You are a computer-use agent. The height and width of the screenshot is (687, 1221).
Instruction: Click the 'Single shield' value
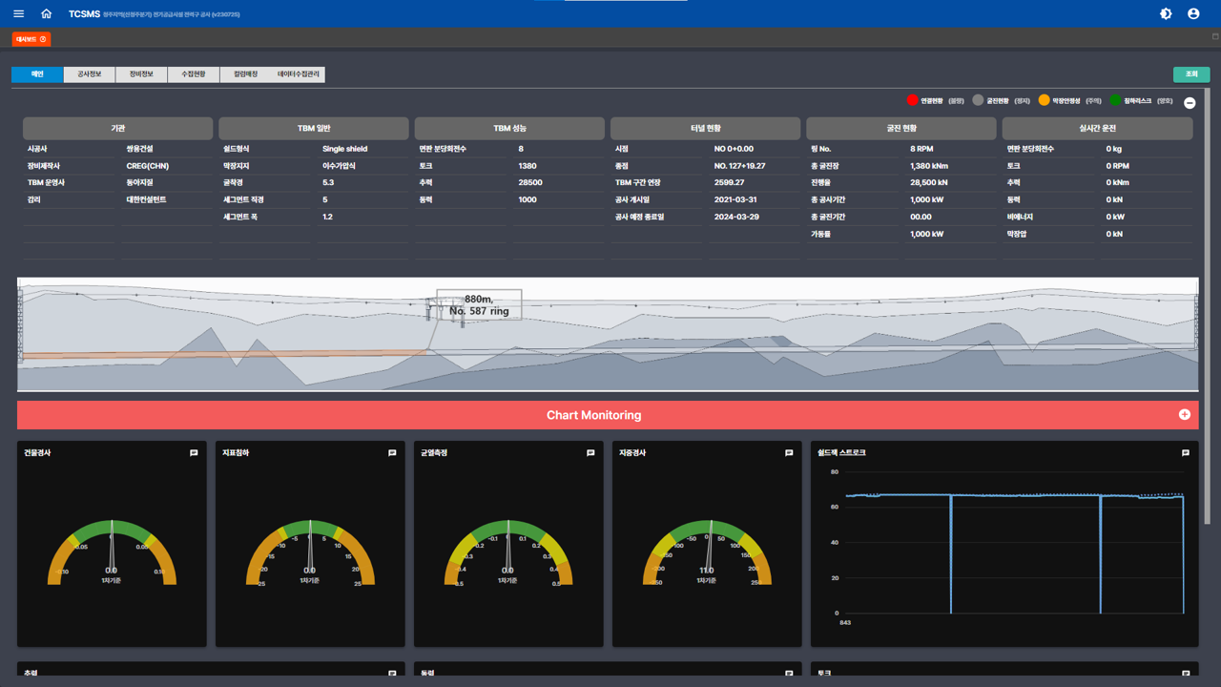[x=344, y=149]
